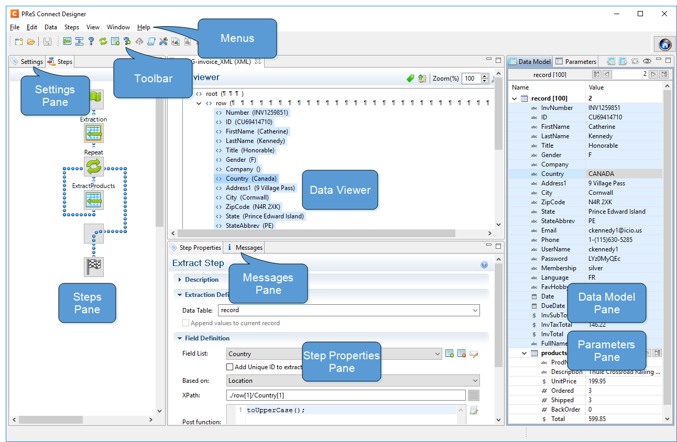Select the Repeat step icon in Steps pane

click(x=94, y=167)
